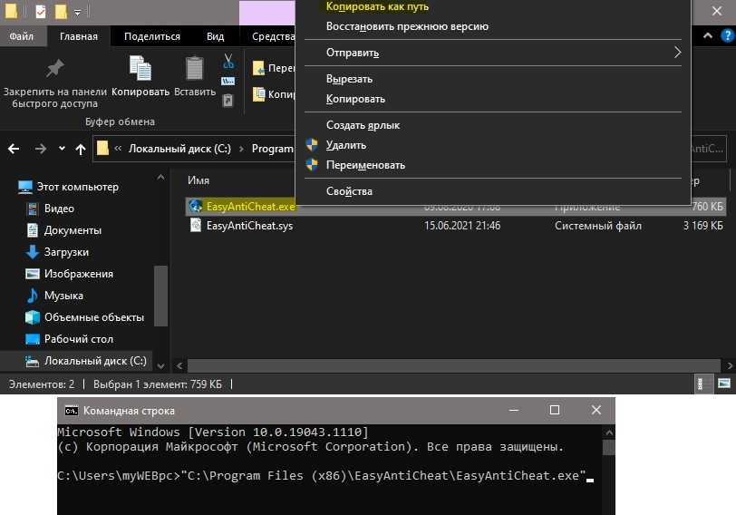
Task: Open the Файл tab
Action: pyautogui.click(x=22, y=36)
